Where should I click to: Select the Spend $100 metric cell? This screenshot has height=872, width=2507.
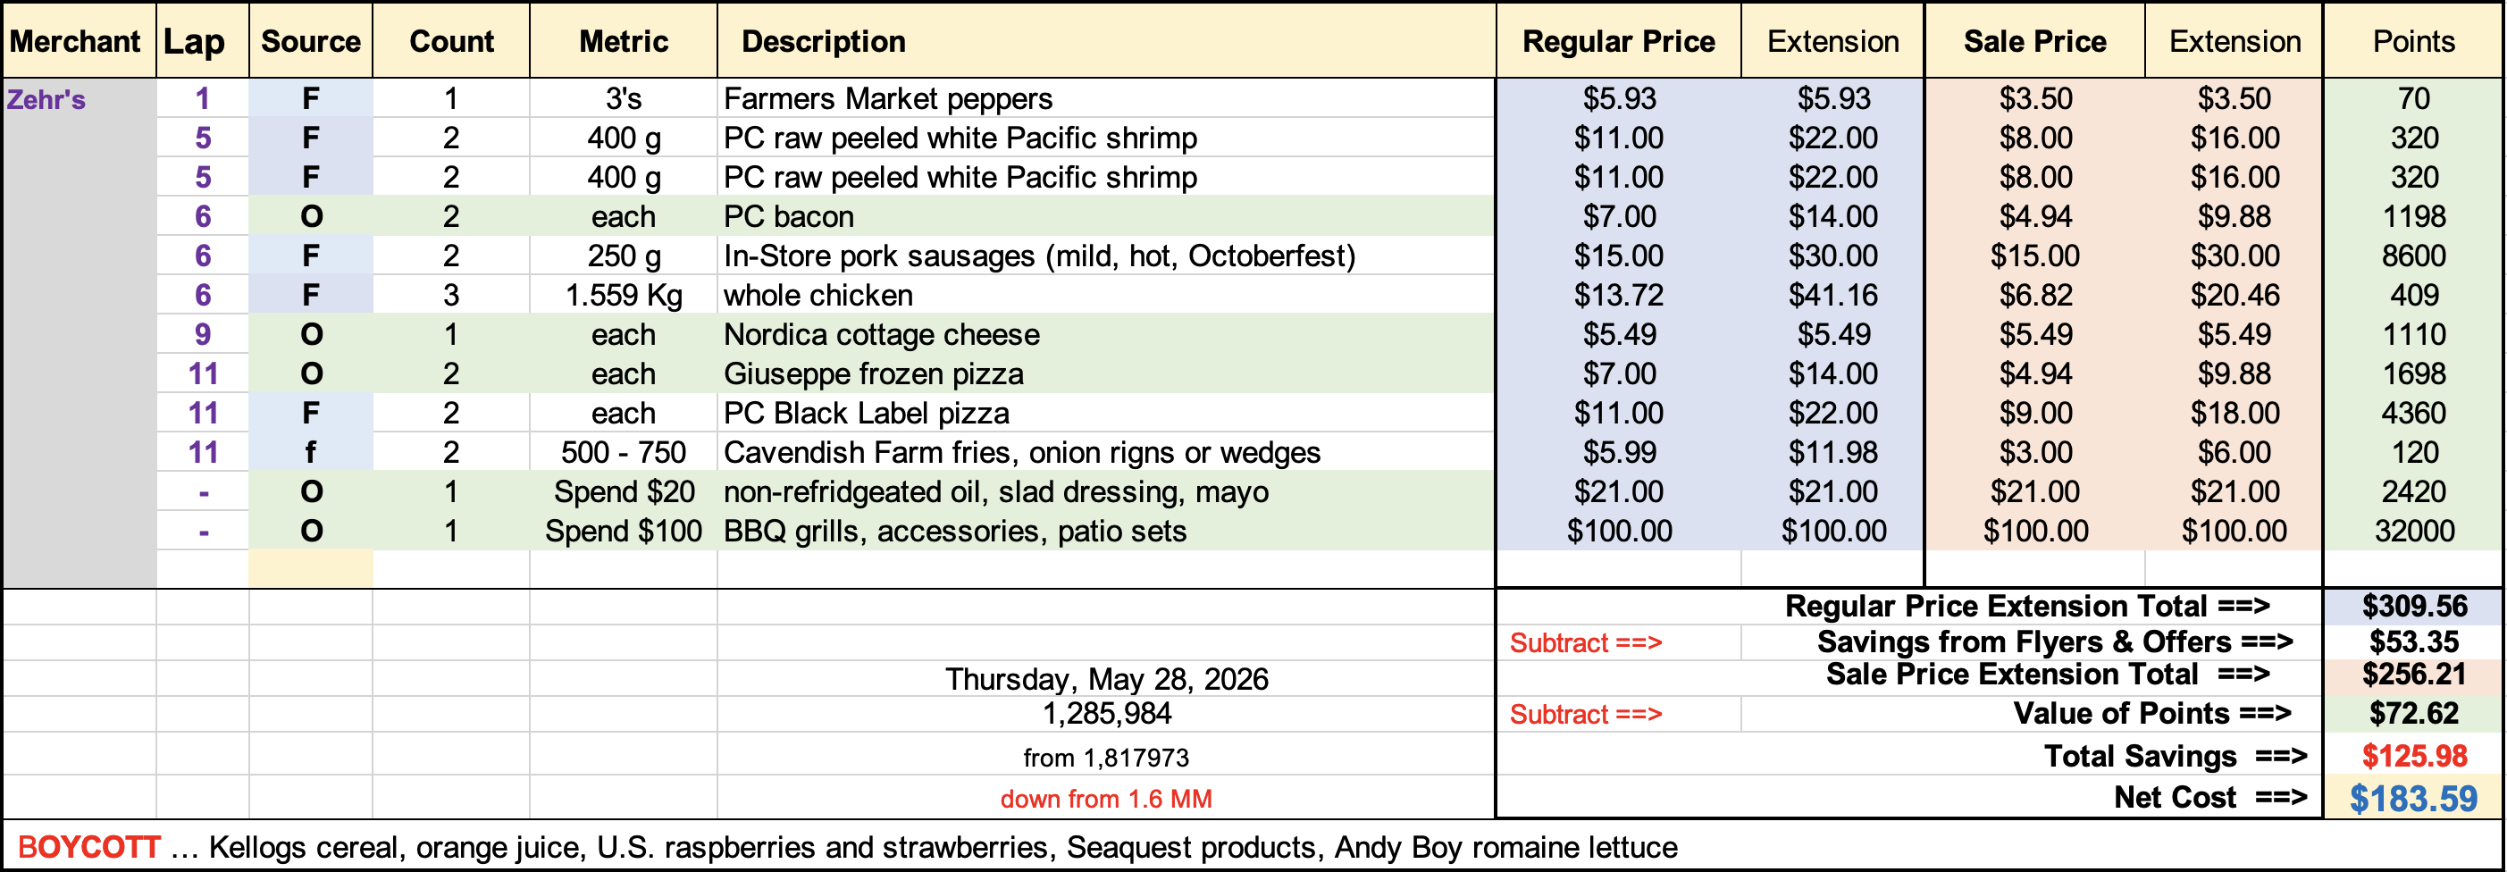(x=623, y=531)
